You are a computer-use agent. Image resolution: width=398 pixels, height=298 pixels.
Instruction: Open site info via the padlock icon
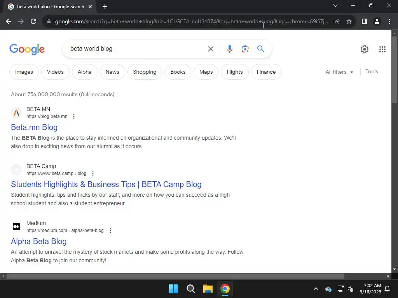coord(49,22)
